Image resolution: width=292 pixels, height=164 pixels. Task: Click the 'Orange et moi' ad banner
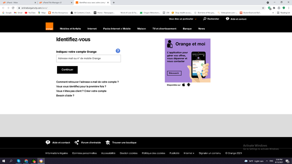[x=188, y=61]
